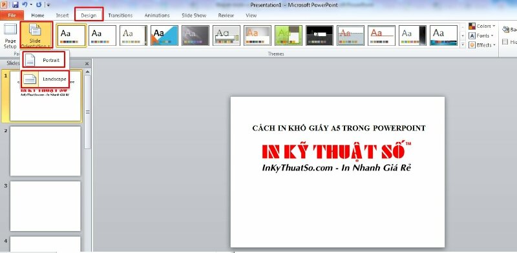
Task: Click the Save icon in quick access toolbar
Action: click(15, 5)
